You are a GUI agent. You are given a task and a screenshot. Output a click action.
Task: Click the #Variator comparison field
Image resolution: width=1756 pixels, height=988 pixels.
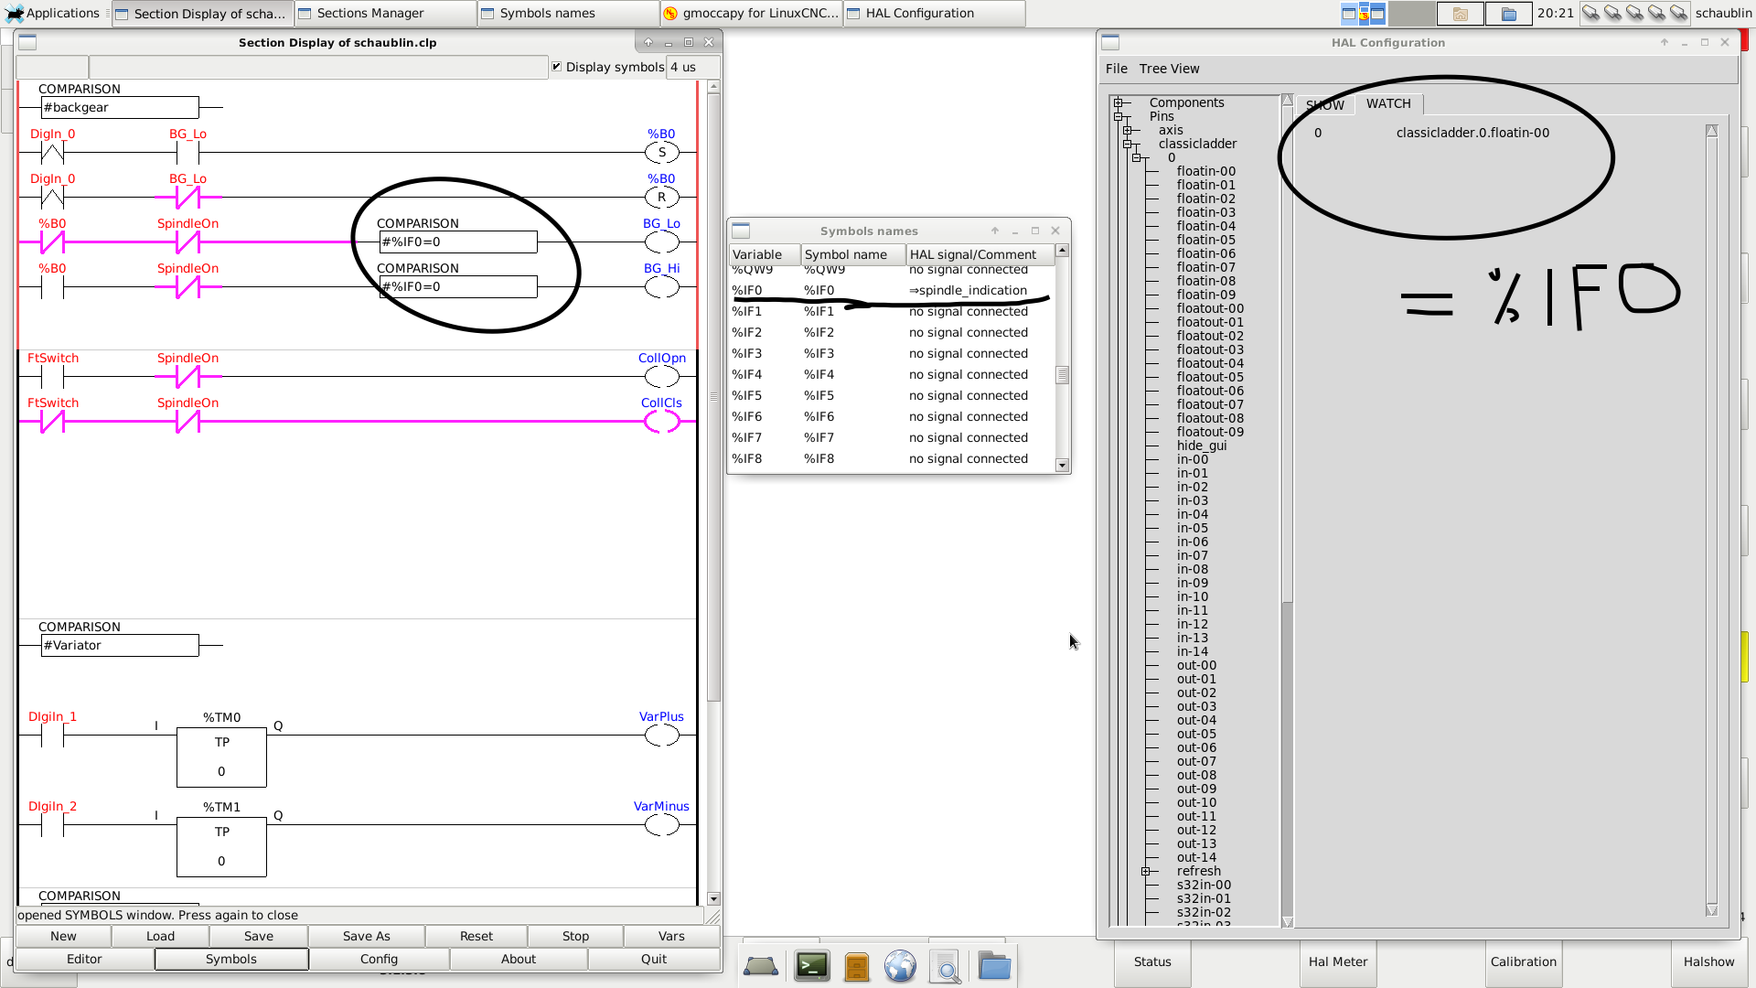point(120,645)
